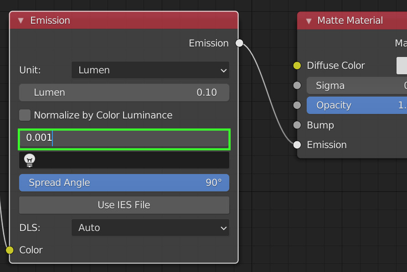
Task: Click the yellow Diffuse Color socket
Action: tap(297, 66)
